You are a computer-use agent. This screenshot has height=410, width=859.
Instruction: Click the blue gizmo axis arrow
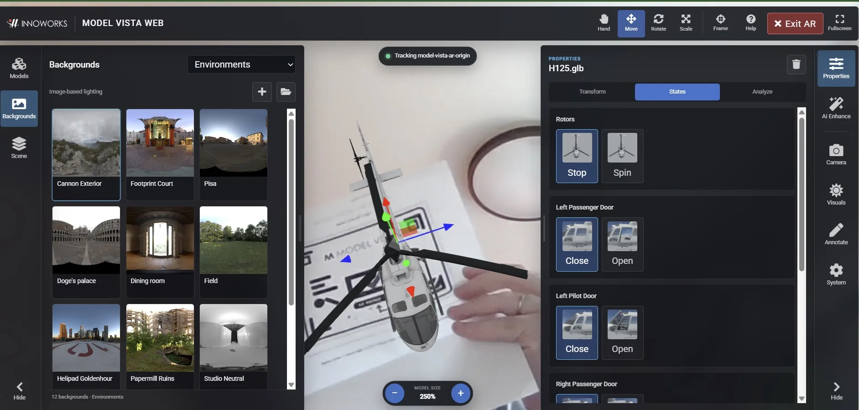coord(448,226)
